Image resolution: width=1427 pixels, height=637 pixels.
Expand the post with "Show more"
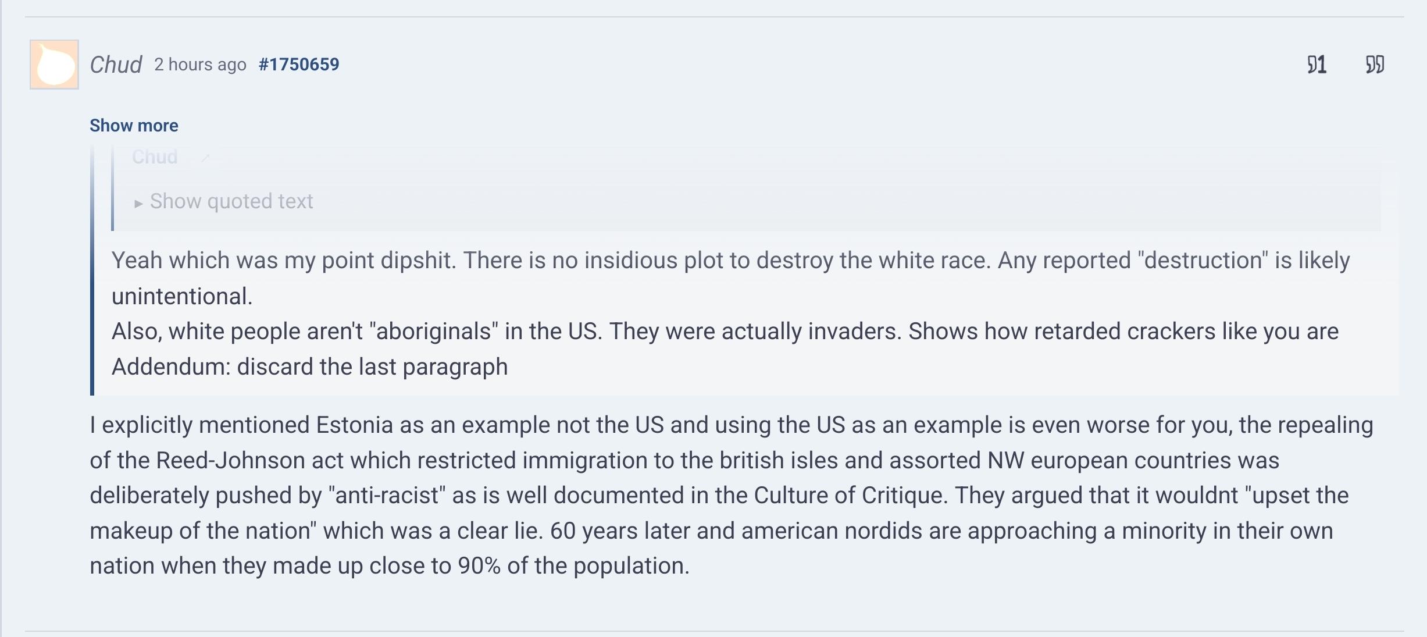point(134,126)
